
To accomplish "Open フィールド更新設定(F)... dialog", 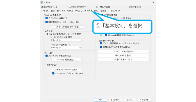I will 67,60.
